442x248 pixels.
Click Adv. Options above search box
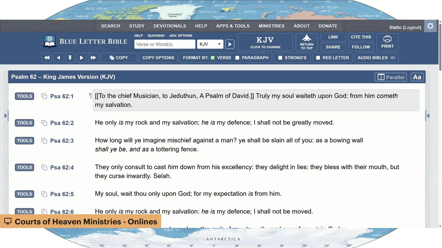click(x=181, y=35)
